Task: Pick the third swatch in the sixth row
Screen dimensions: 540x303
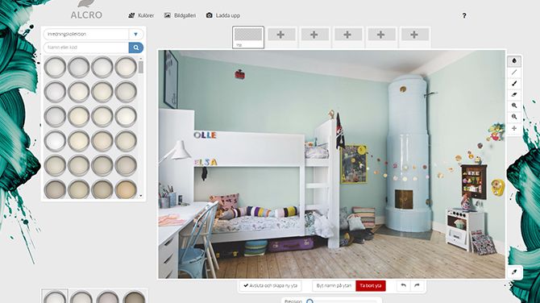Action: (x=102, y=189)
